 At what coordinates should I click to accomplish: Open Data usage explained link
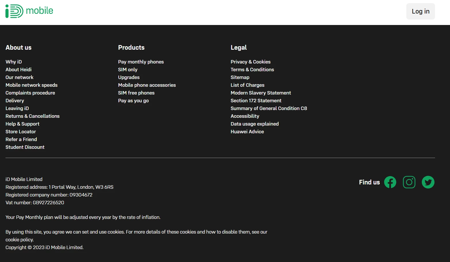tap(255, 124)
